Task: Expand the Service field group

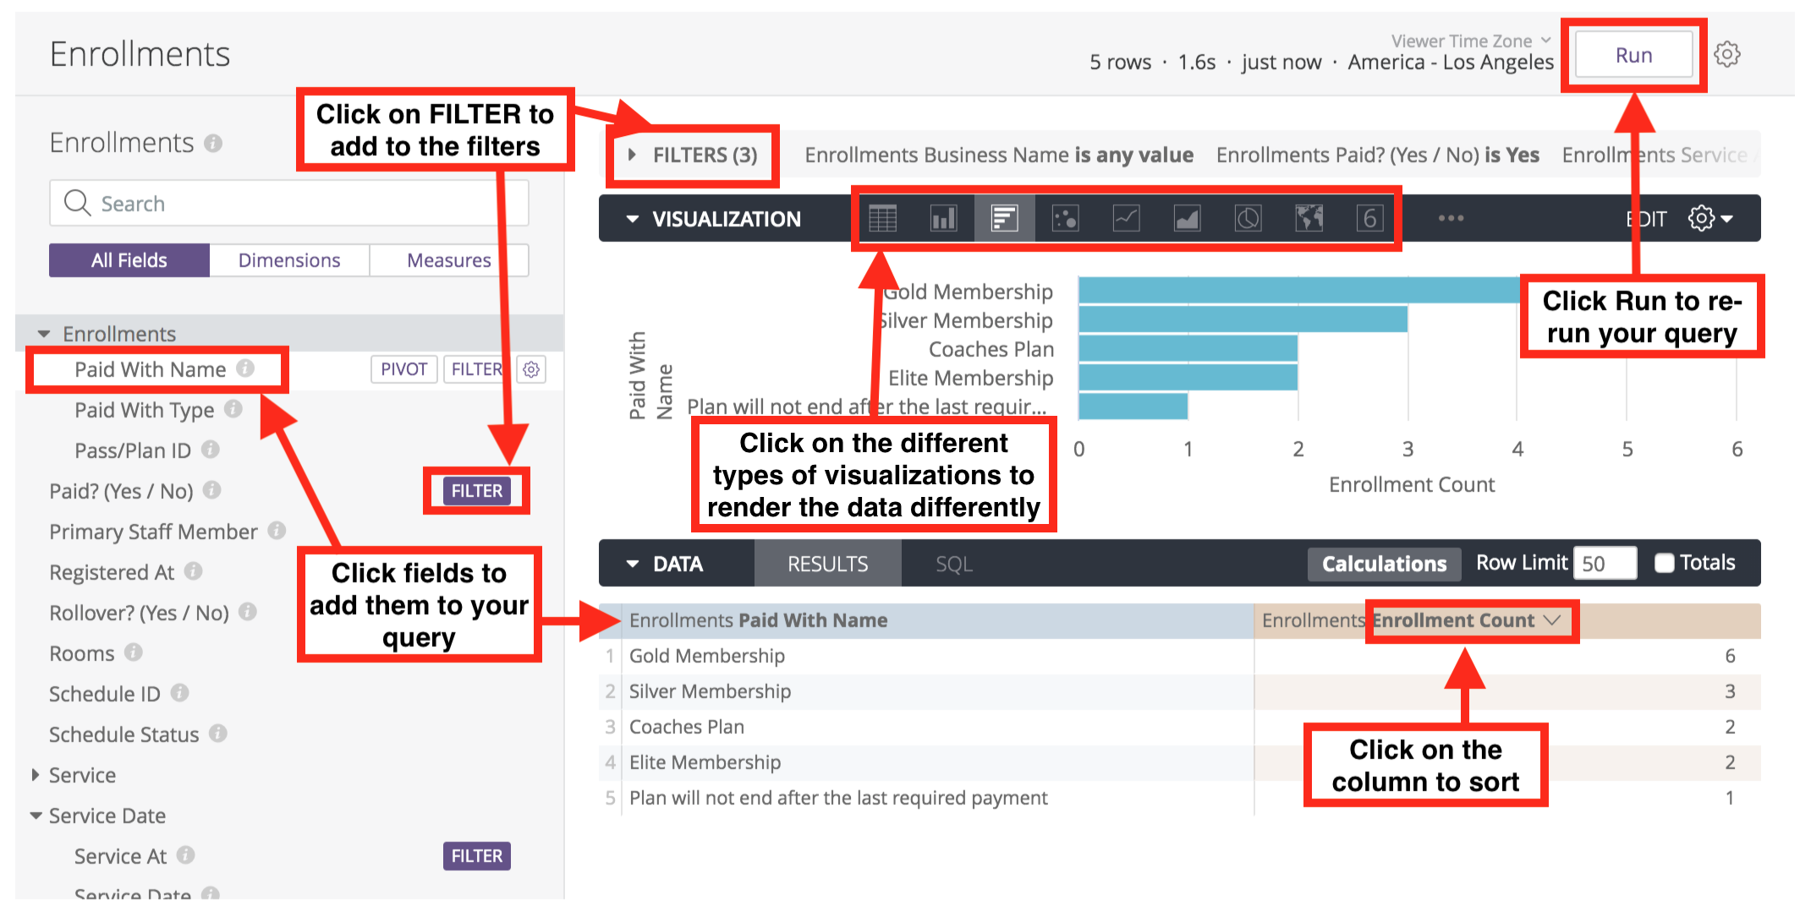Action: coord(36,775)
